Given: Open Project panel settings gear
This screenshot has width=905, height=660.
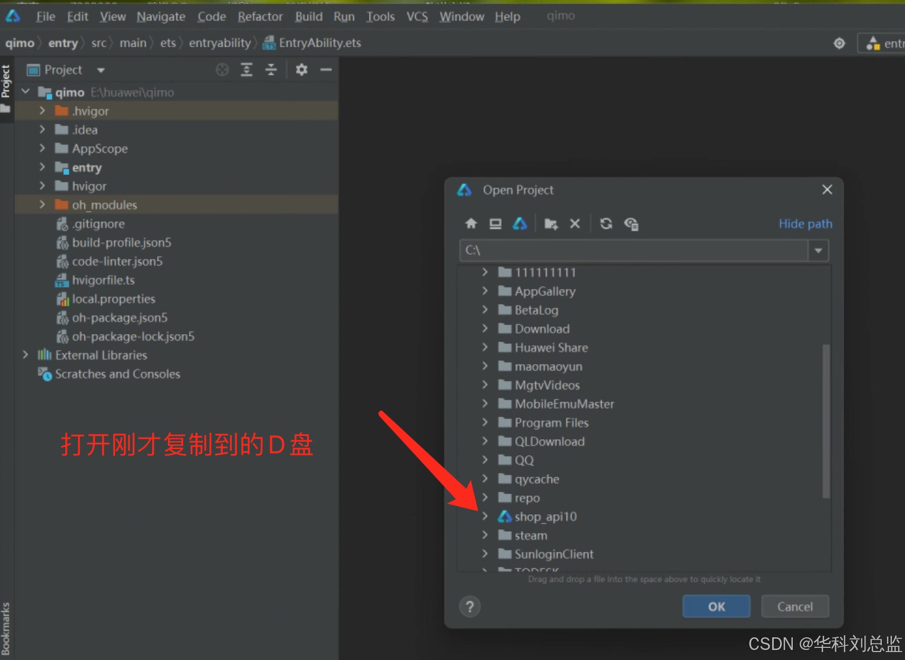Looking at the screenshot, I should [301, 70].
